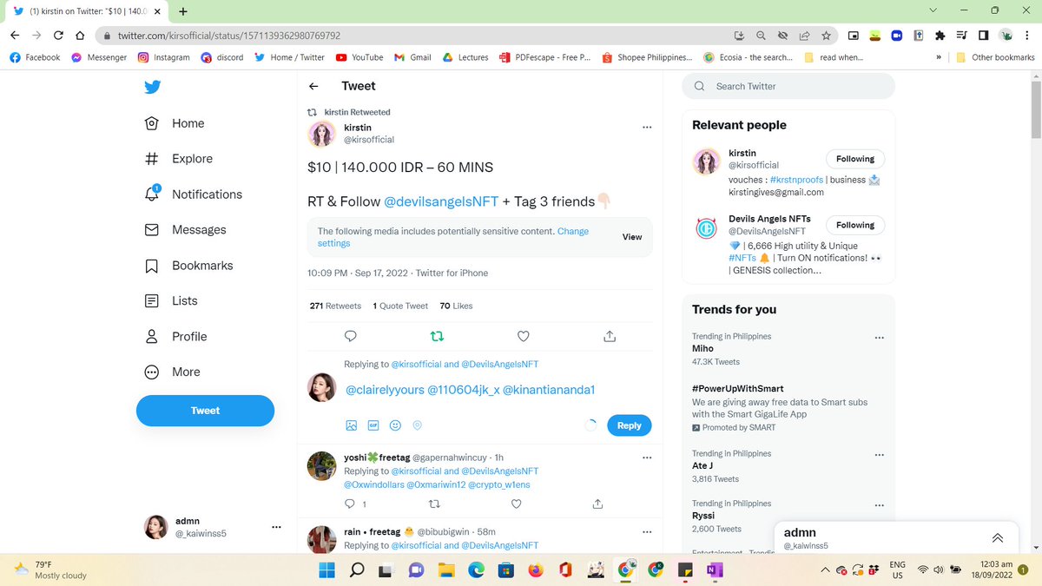Open kirstin's tweet options menu
Image resolution: width=1042 pixels, height=586 pixels.
pos(646,128)
